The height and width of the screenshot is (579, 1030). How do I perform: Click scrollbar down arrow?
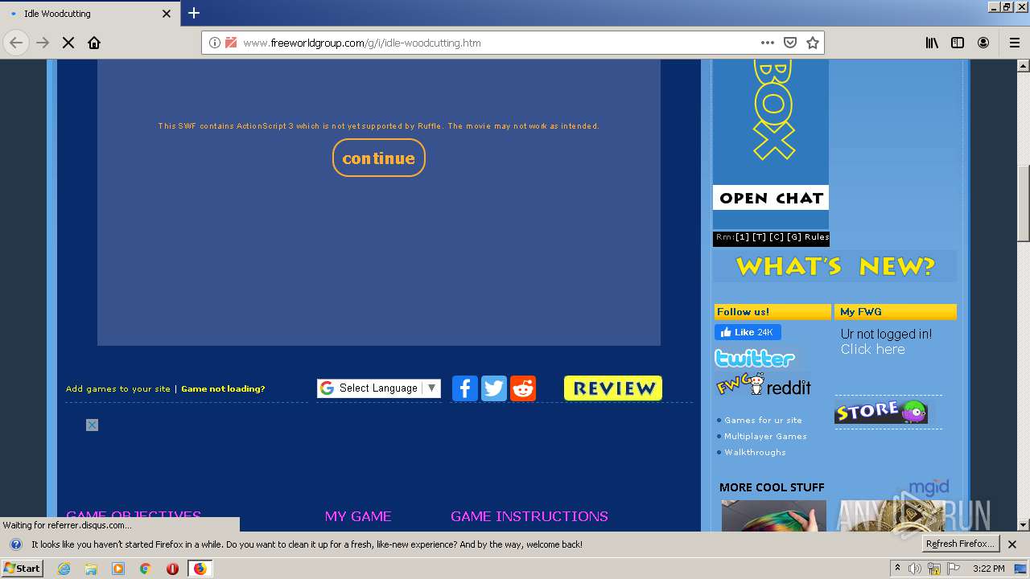[x=1023, y=524]
